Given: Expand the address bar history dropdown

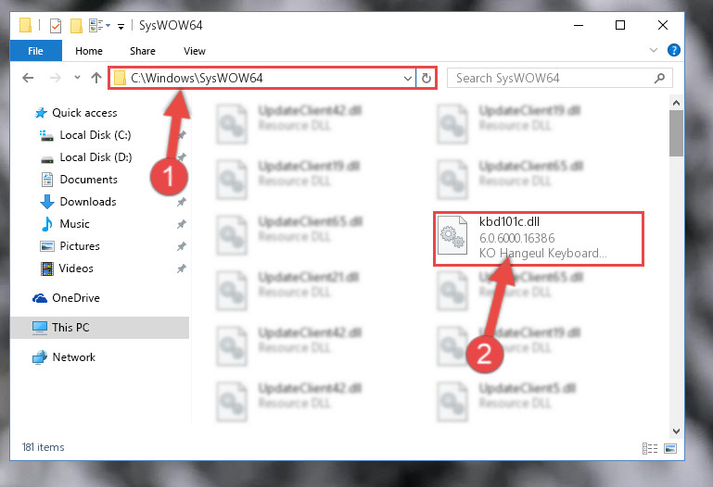Looking at the screenshot, I should coord(407,78).
